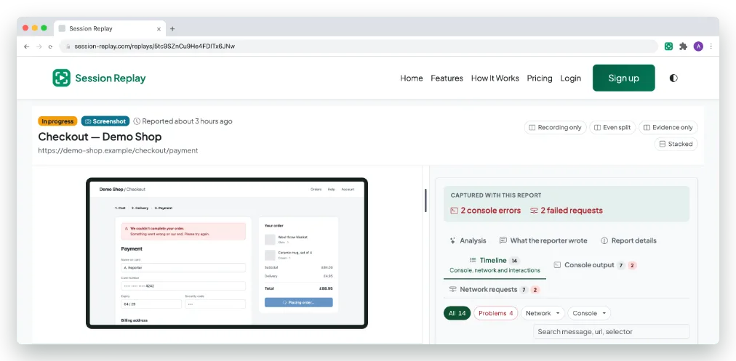The width and height of the screenshot is (736, 361).
Task: Open the Pricing nav link
Action: (x=540, y=78)
